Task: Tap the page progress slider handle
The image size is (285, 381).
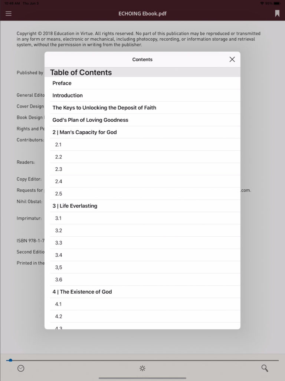Action: tap(10, 360)
